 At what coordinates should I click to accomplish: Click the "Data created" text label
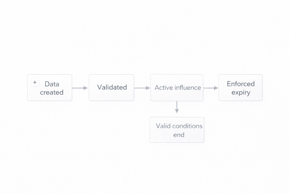click(52, 88)
